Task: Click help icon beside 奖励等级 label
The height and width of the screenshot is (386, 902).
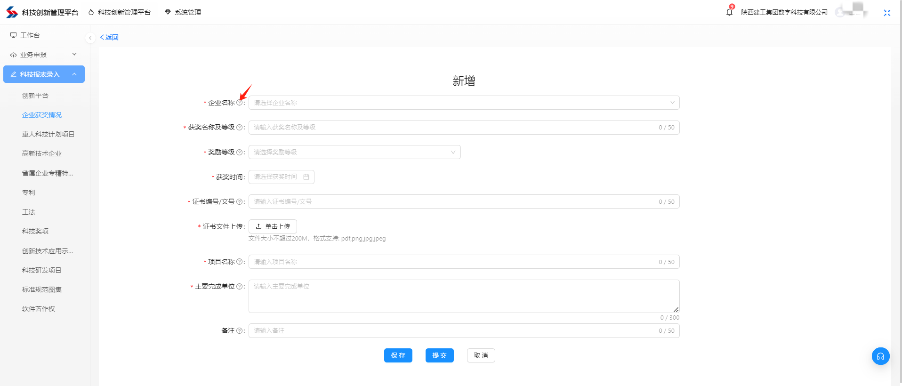Action: click(240, 153)
